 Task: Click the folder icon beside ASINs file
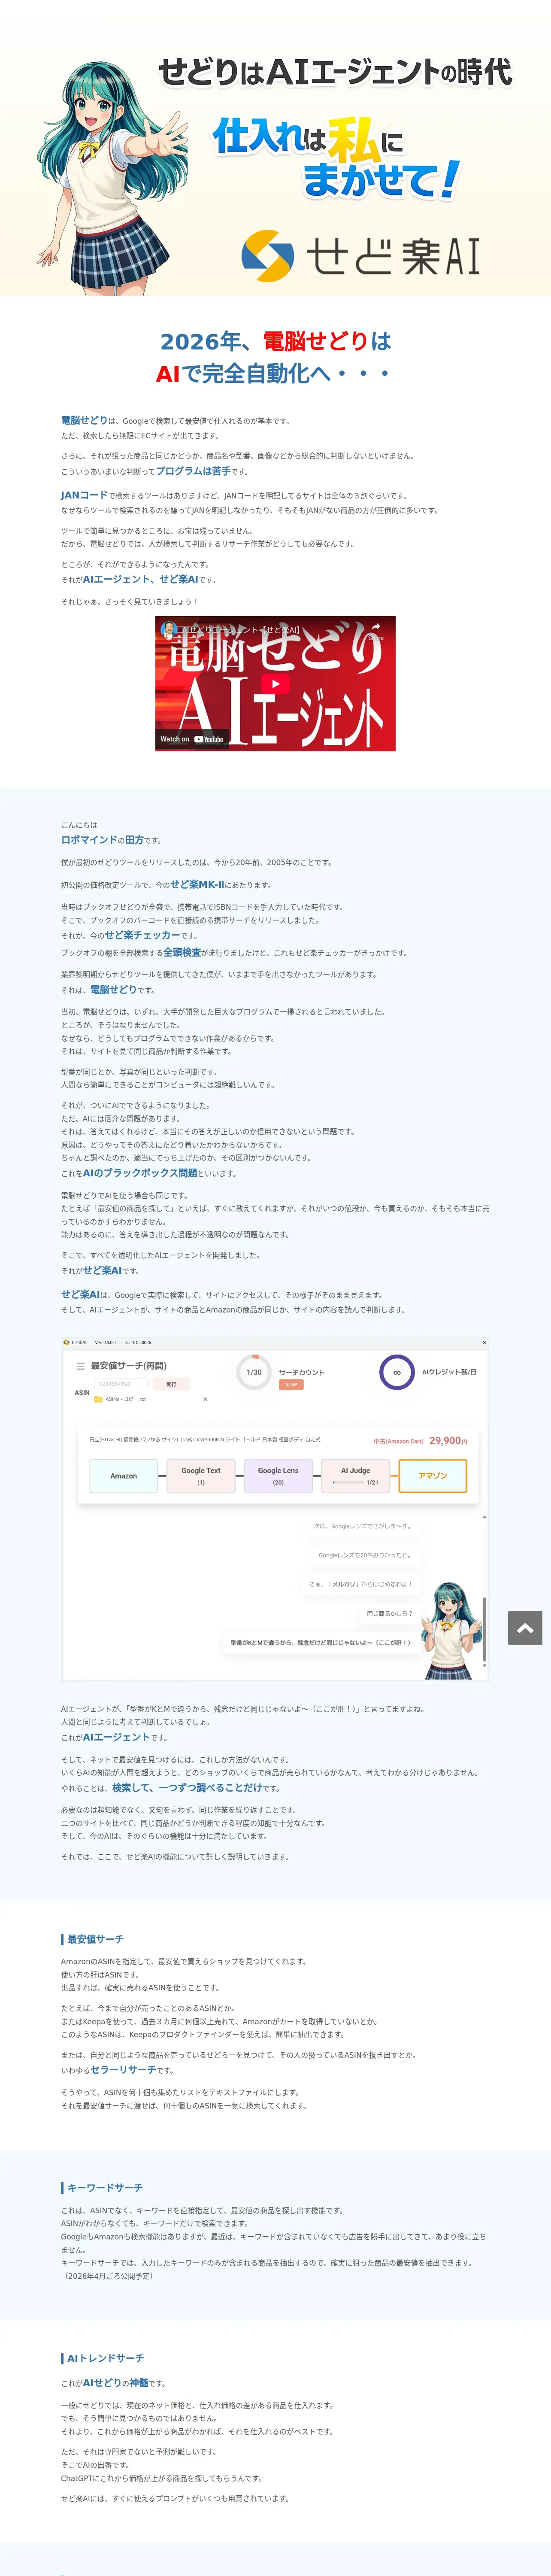click(x=98, y=1400)
